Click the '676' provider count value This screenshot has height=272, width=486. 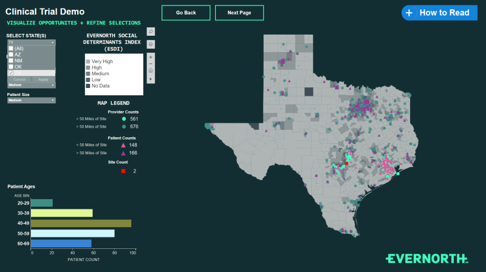[134, 126]
